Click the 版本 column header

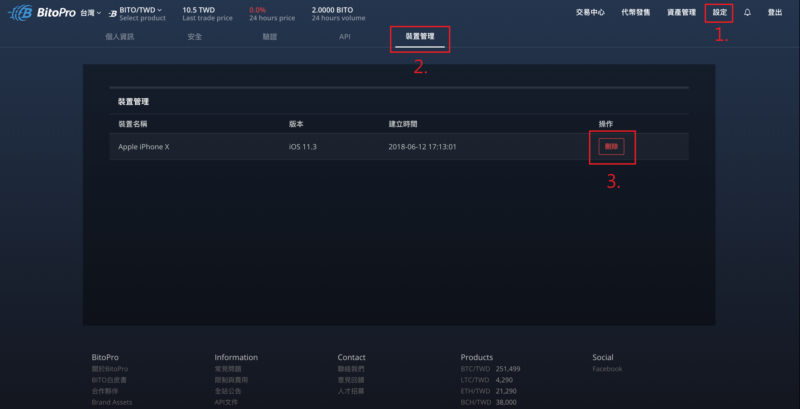tap(296, 124)
